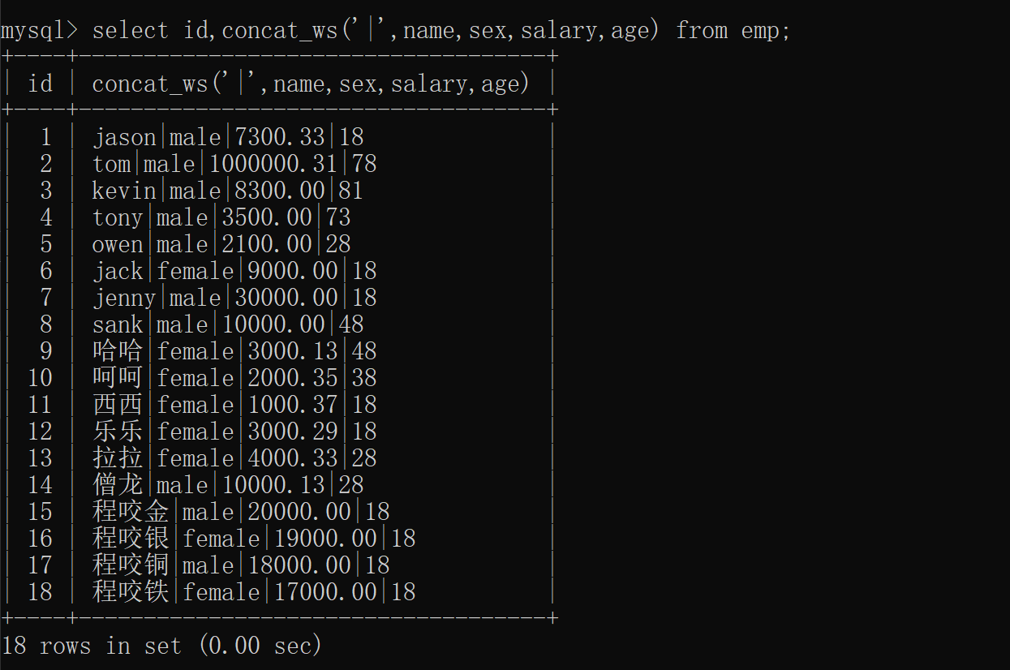Select the row text 程咬铜|male|18000.00|18

tap(241, 565)
